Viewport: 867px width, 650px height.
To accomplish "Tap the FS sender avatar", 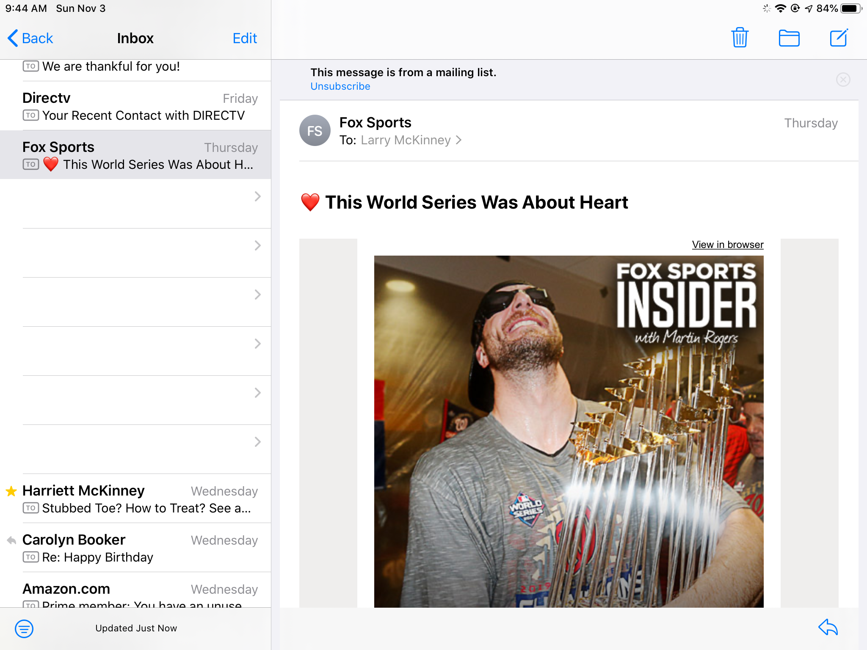I will [315, 131].
